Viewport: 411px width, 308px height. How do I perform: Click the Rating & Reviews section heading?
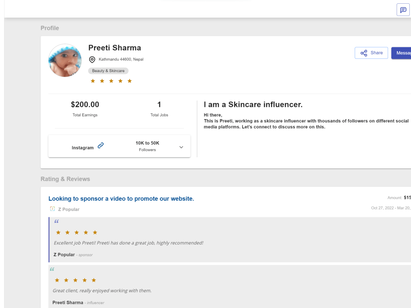(65, 179)
